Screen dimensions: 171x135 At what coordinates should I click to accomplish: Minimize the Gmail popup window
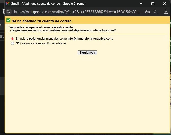click(141, 4)
